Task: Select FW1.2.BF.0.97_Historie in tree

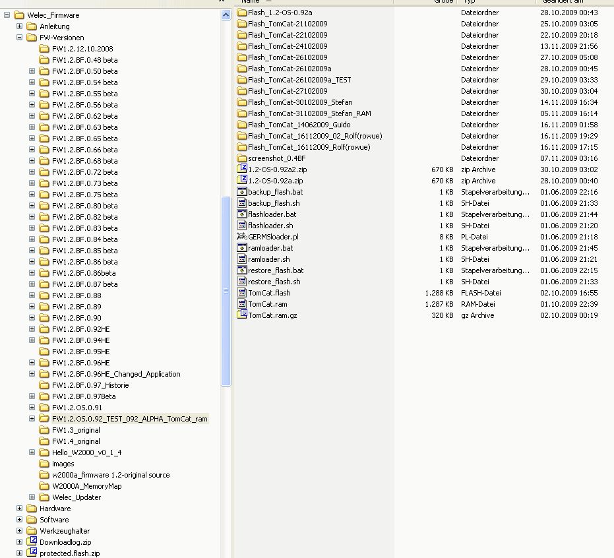Action: point(90,385)
